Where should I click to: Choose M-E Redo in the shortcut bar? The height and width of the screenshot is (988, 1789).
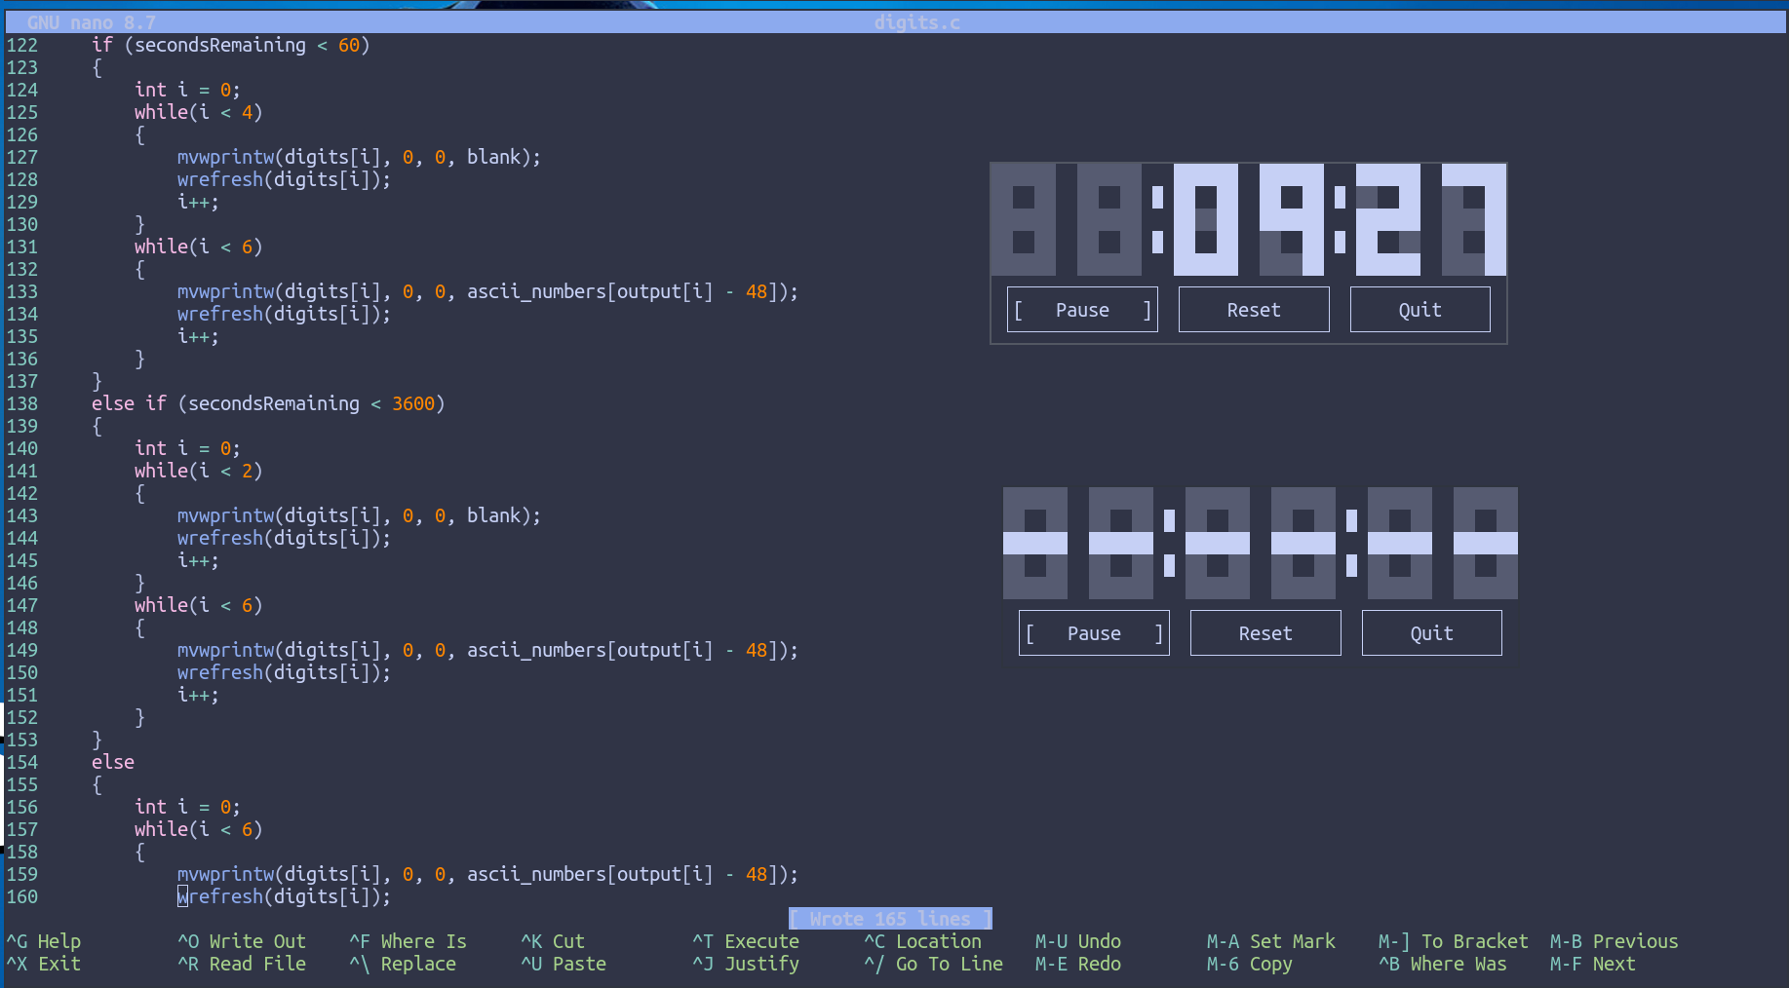pyautogui.click(x=1078, y=964)
